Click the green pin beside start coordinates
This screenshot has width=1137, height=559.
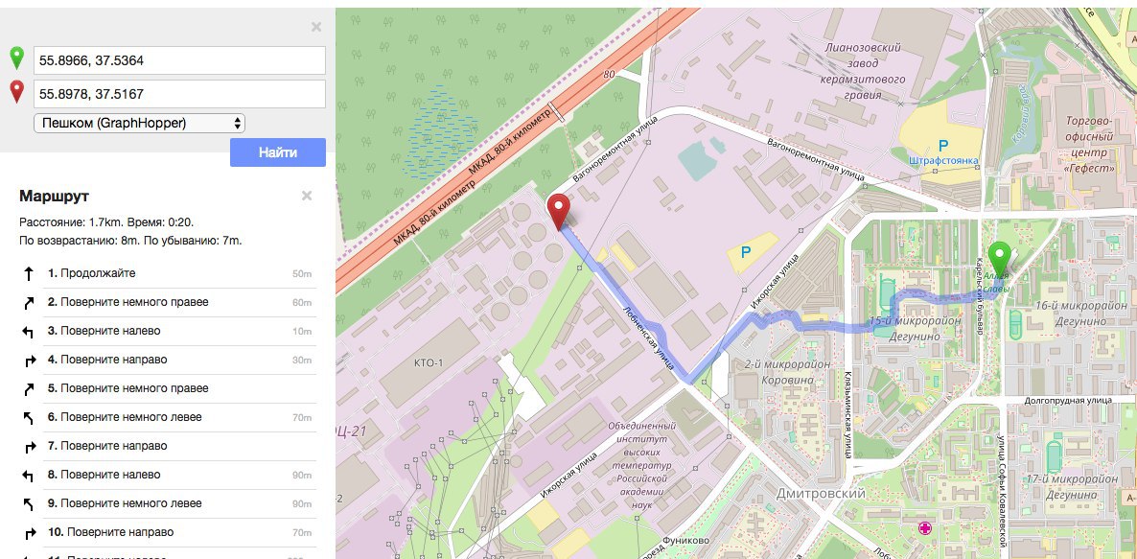(x=16, y=58)
